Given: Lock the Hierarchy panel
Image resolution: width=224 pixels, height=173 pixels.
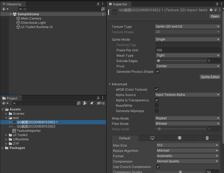Looking at the screenshot, I should pyautogui.click(x=98, y=4).
